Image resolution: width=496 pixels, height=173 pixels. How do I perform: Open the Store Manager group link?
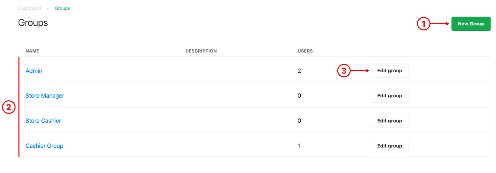click(x=45, y=96)
